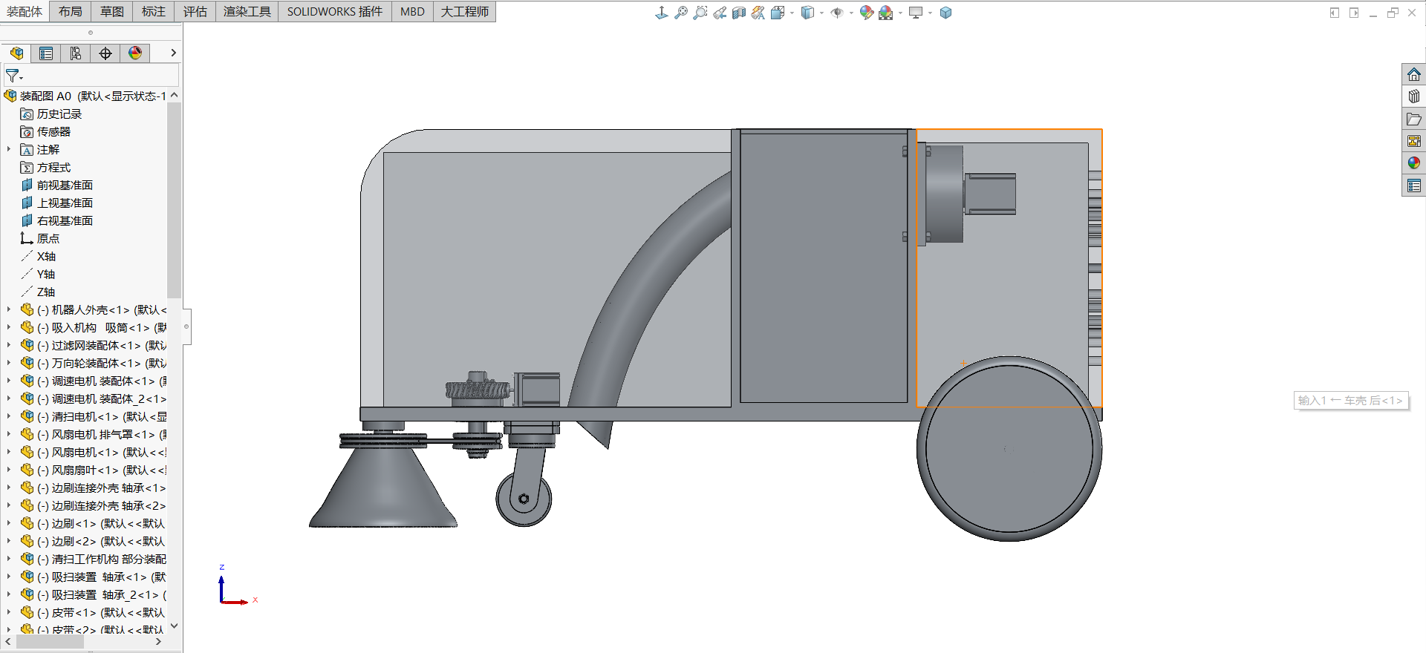The width and height of the screenshot is (1426, 653).
Task: Click the Edit Appearance icon
Action: point(866,13)
